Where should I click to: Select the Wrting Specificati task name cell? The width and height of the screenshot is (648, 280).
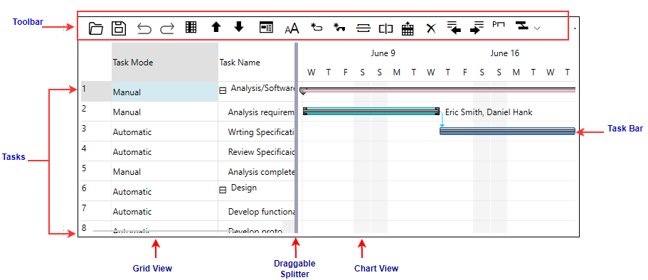click(257, 131)
